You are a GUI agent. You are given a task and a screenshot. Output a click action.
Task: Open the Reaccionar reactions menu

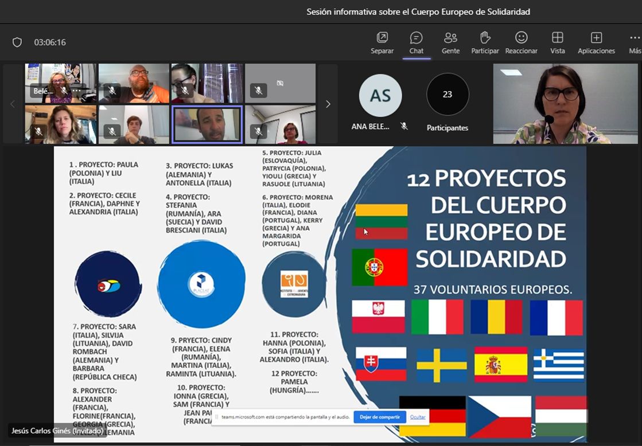[x=521, y=42]
